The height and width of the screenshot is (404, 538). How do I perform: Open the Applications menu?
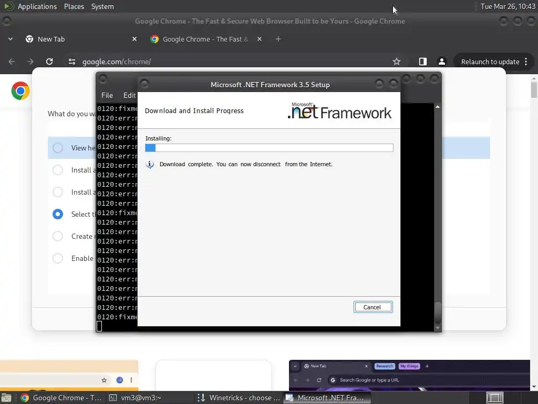tap(37, 6)
